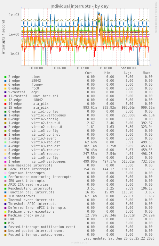
Task: Click the 'Cur:' column header
Action: [x=89, y=73]
